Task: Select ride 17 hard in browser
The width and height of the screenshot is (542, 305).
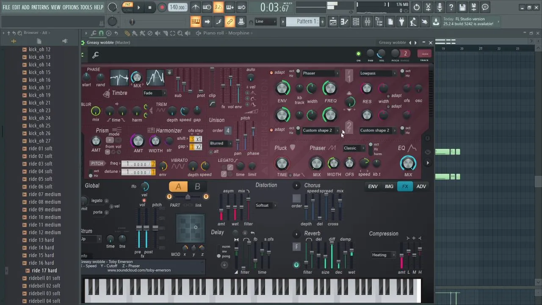Action: click(44, 270)
